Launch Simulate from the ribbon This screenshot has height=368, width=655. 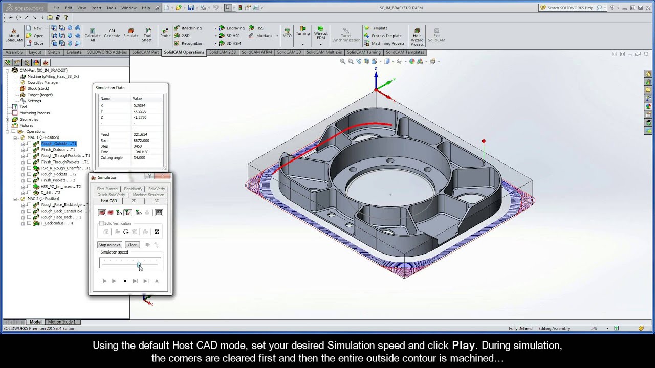click(x=131, y=33)
